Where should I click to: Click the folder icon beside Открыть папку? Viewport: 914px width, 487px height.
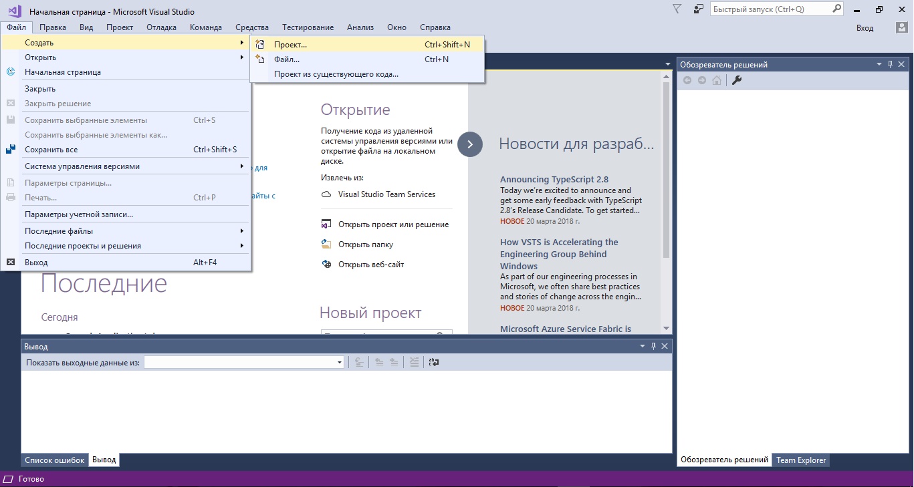326,245
